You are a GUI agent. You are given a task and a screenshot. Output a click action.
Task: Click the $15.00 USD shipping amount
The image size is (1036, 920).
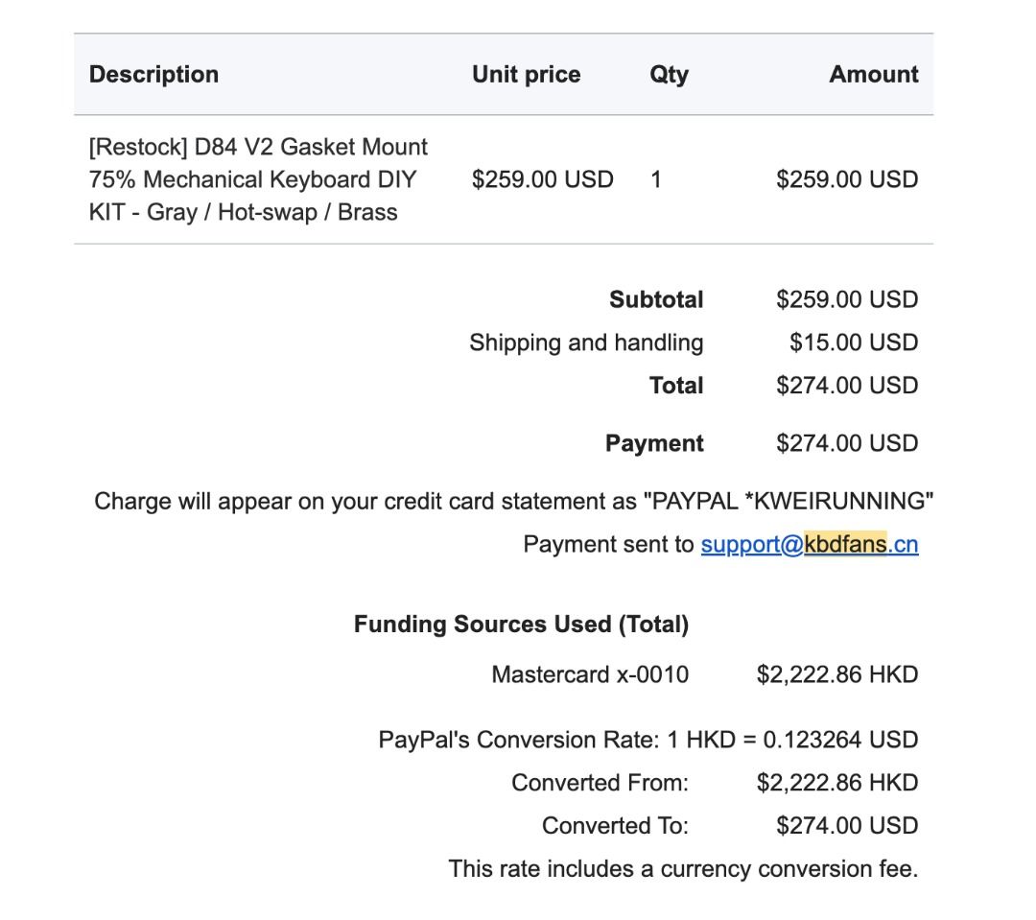854,342
